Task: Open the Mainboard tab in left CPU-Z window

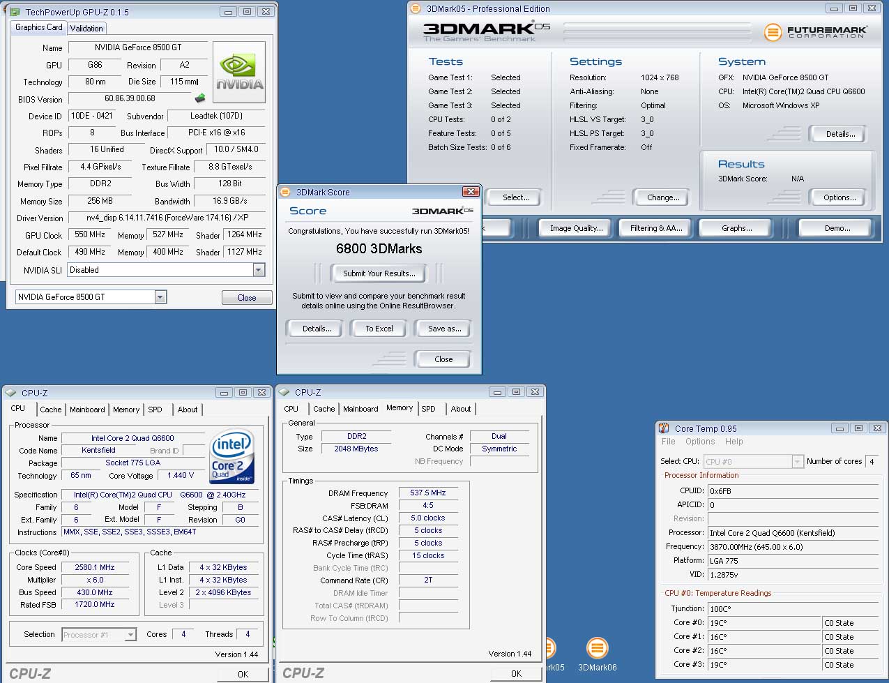Action: (x=87, y=410)
